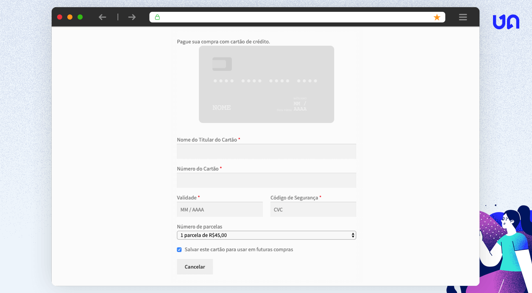532x293 pixels.
Task: Click 'Pague sua compra com cartão de crédito.' text
Action: coord(223,42)
